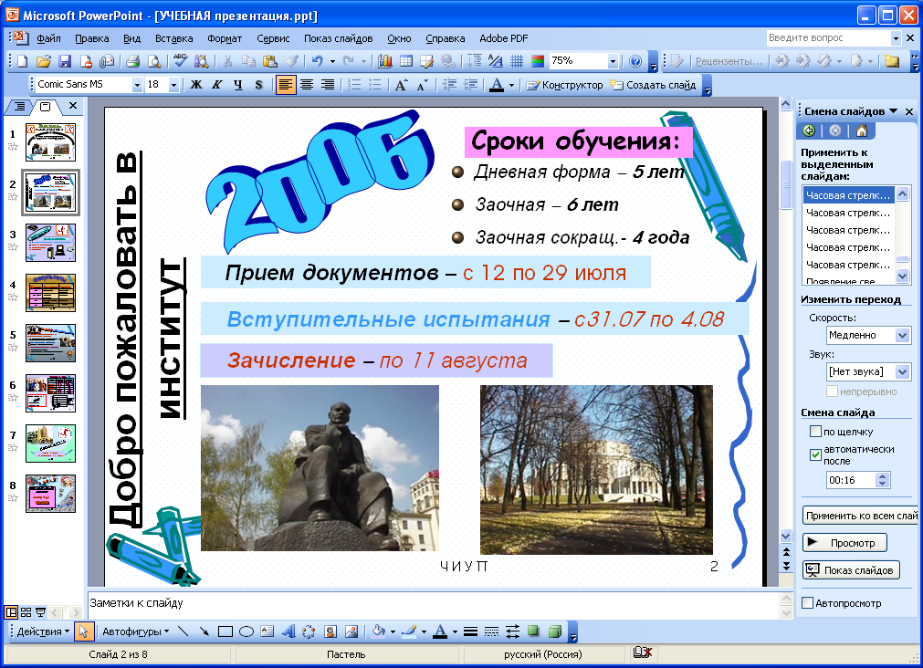This screenshot has height=668, width=923.
Task: Click 'Применить ко всем слайдам' button
Action: pyautogui.click(x=861, y=516)
